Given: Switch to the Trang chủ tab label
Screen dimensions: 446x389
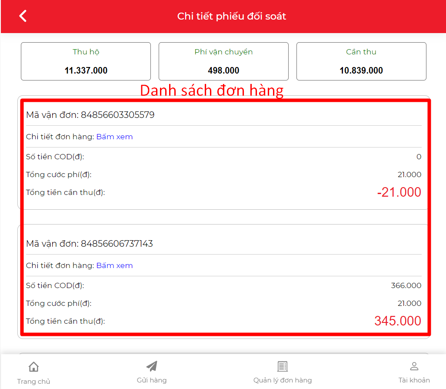Looking at the screenshot, I should click(x=33, y=381).
